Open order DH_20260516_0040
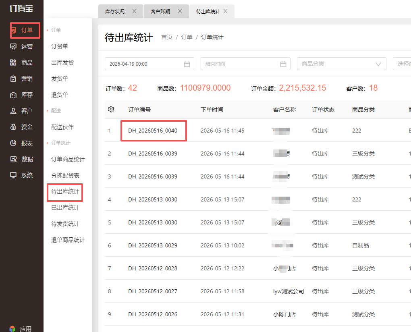The width and height of the screenshot is (411, 332). (x=153, y=131)
